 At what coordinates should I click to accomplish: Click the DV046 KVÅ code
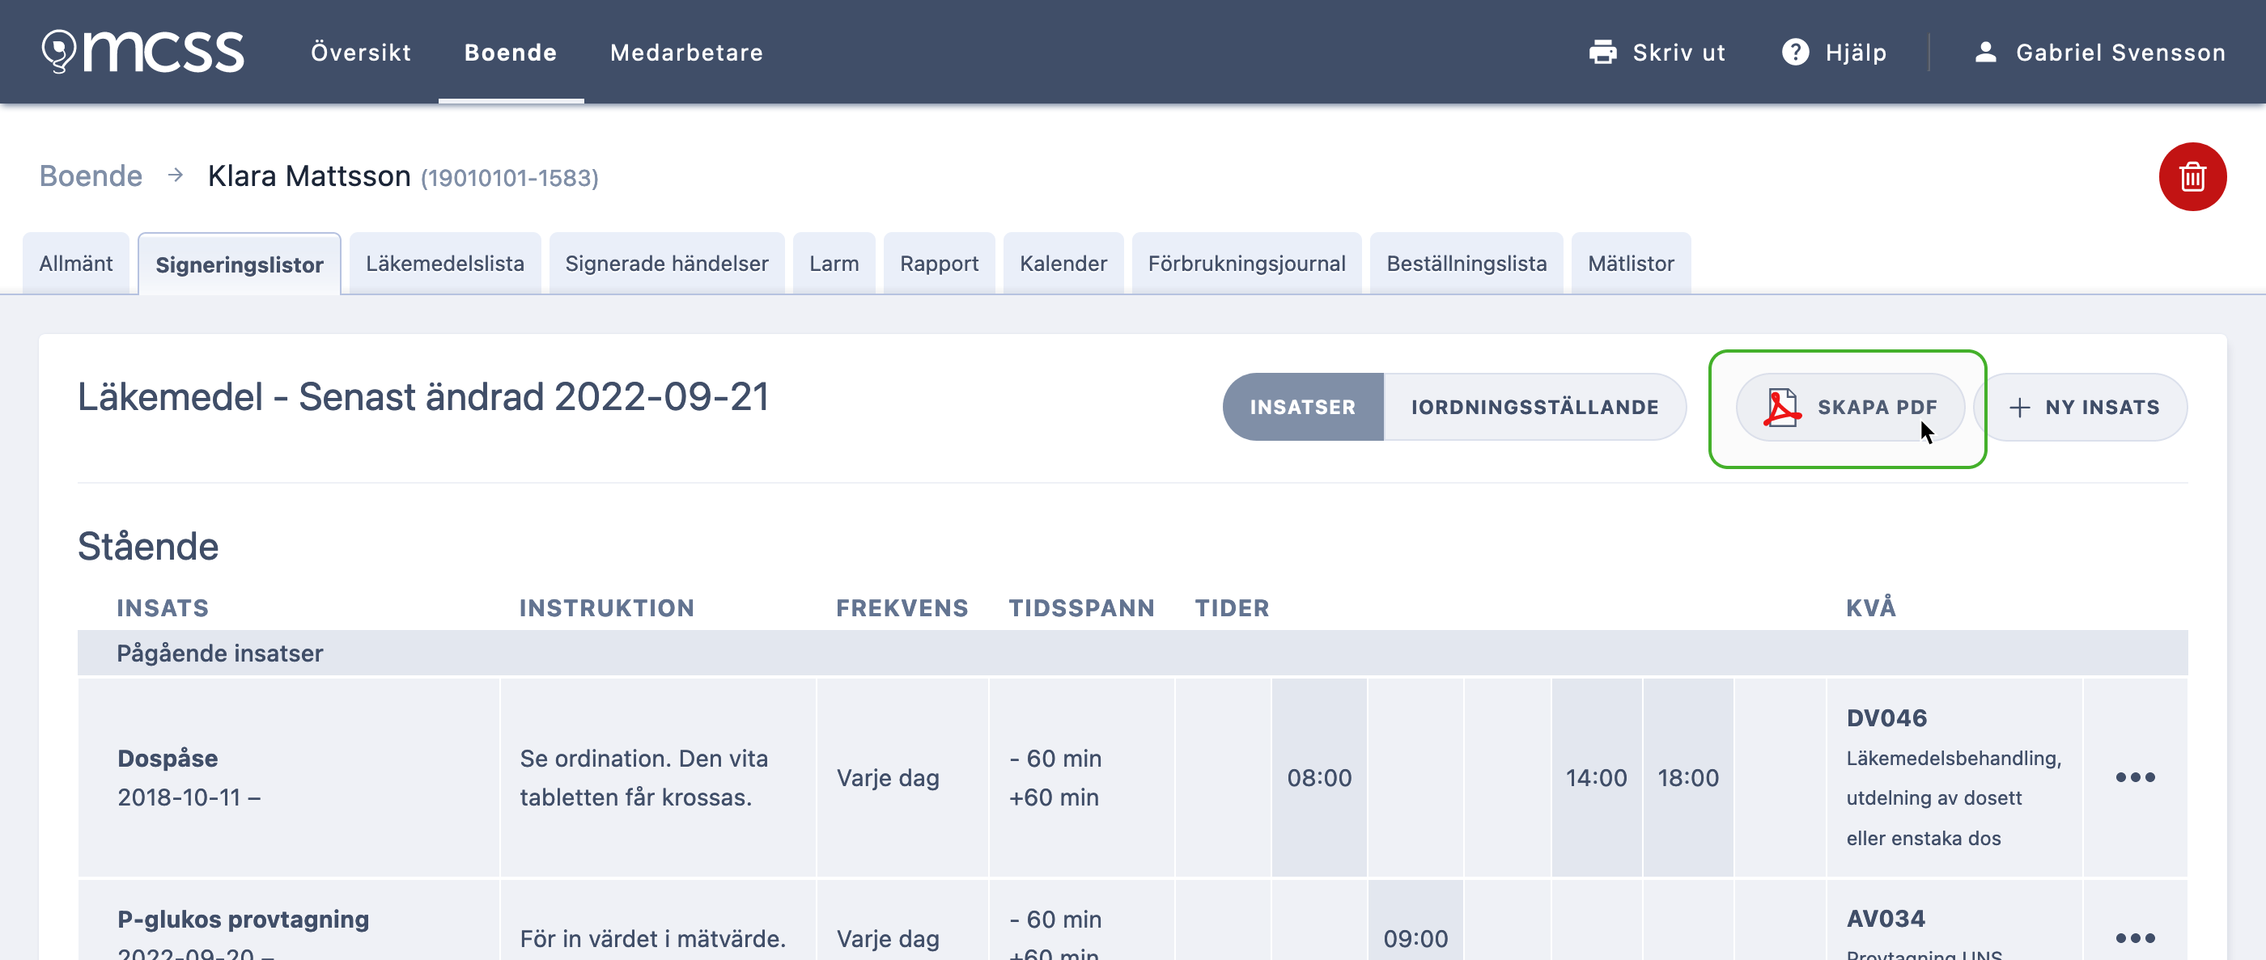1886,718
